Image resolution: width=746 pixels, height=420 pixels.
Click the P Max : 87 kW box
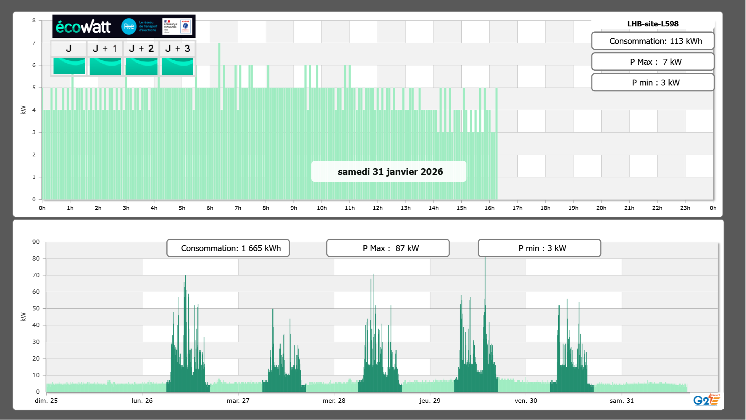point(388,248)
